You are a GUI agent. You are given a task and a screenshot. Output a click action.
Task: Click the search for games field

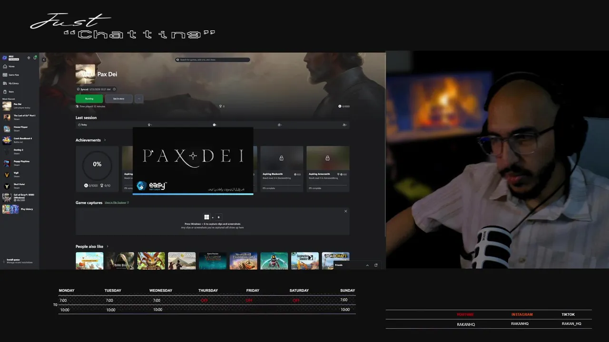click(x=213, y=60)
